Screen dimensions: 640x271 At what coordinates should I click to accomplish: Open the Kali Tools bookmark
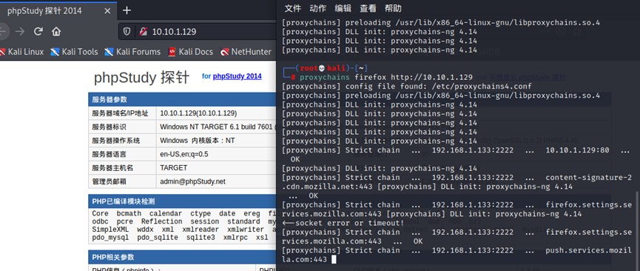[x=74, y=52]
